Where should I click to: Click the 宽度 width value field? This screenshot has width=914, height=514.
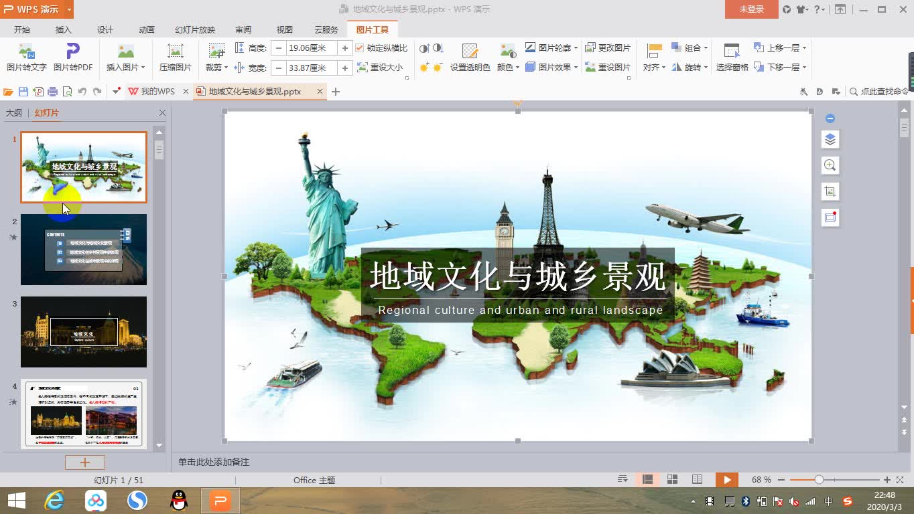click(311, 68)
